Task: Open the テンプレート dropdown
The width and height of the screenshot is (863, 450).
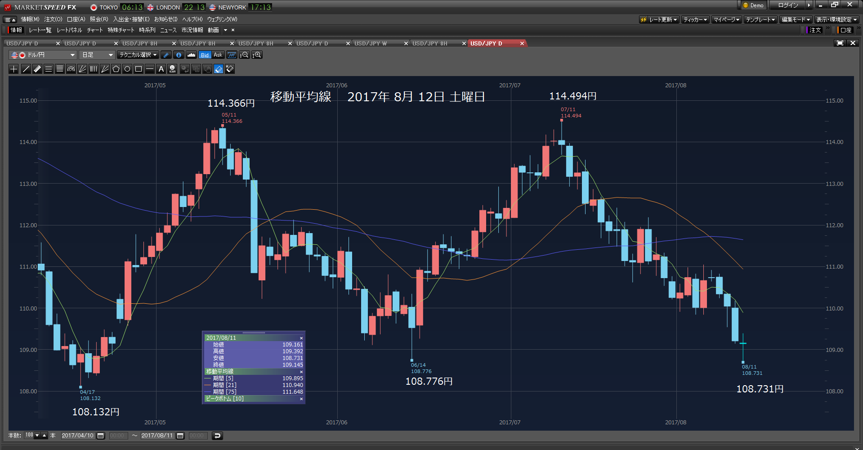Action: click(x=760, y=19)
